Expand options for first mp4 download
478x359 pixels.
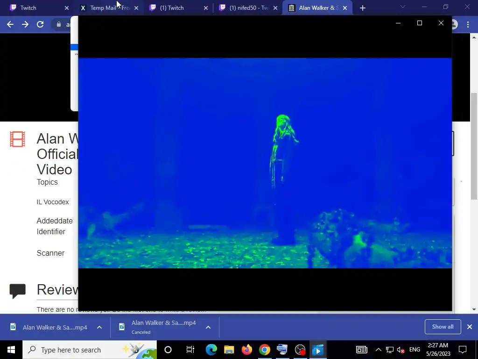coord(99,327)
